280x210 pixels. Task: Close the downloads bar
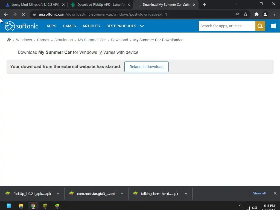275,193
